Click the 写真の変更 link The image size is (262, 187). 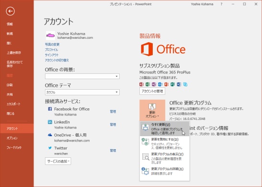pyautogui.click(x=52, y=44)
